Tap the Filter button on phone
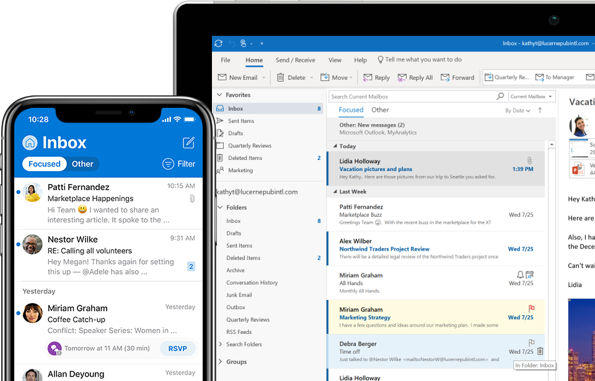This screenshot has width=595, height=381. click(178, 164)
